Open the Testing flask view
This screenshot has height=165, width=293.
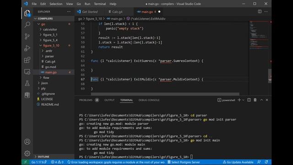click(x=27, y=83)
